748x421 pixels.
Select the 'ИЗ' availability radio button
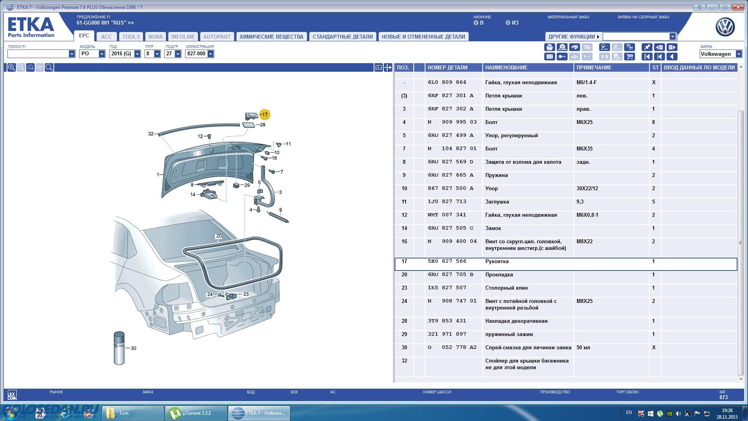point(508,23)
